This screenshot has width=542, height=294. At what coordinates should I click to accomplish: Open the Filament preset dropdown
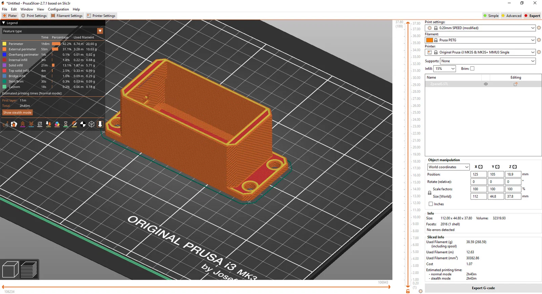click(533, 40)
